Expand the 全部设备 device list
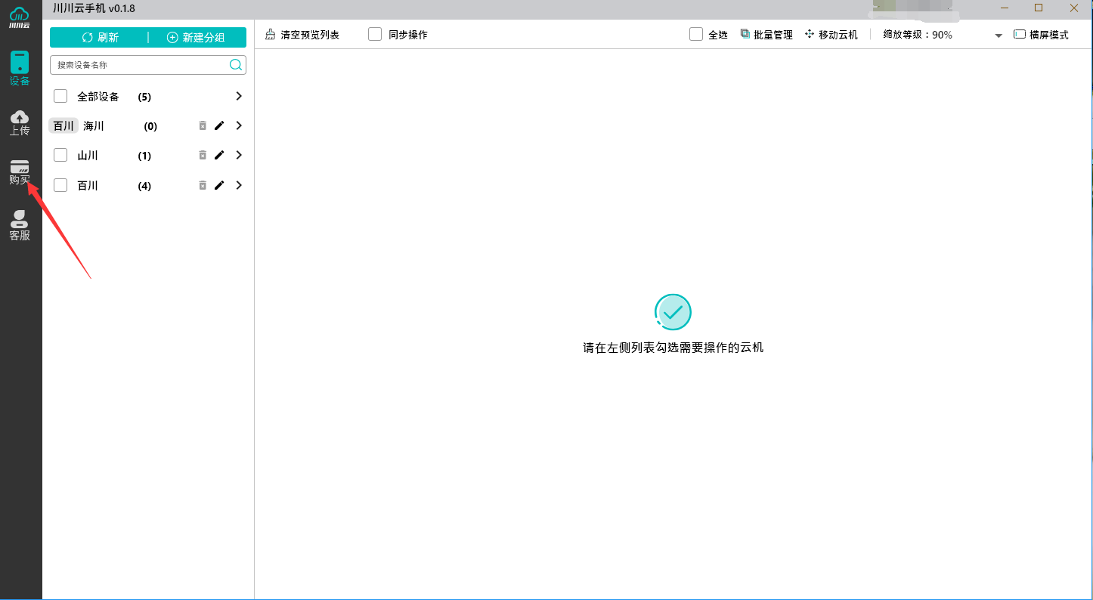Screen dimensions: 1093x600 pos(238,96)
